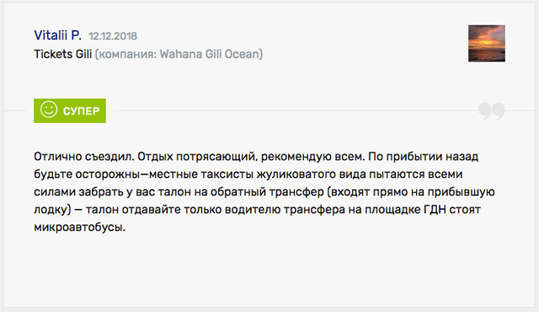Open the sunset avatar thumbnail
The width and height of the screenshot is (539, 312).
click(x=487, y=43)
